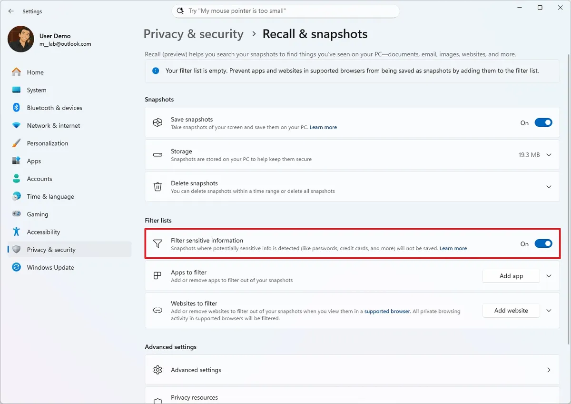The image size is (571, 404).
Task: Toggle the highlighted filter switch off
Action: (543, 243)
